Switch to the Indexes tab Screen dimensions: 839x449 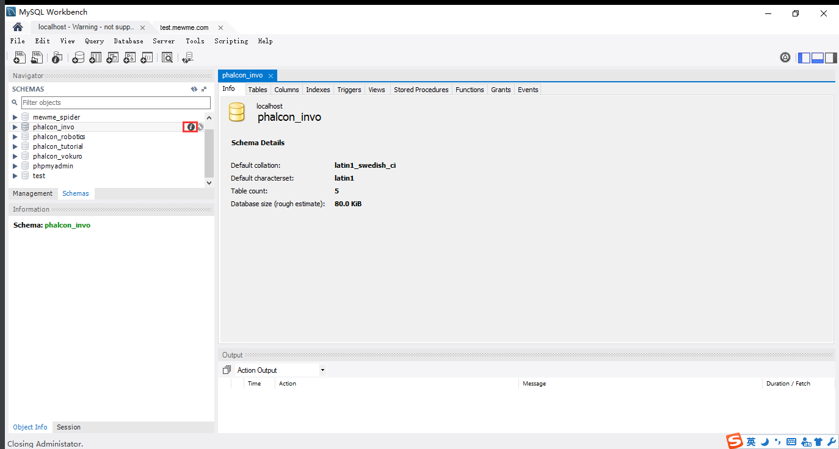pyautogui.click(x=318, y=90)
